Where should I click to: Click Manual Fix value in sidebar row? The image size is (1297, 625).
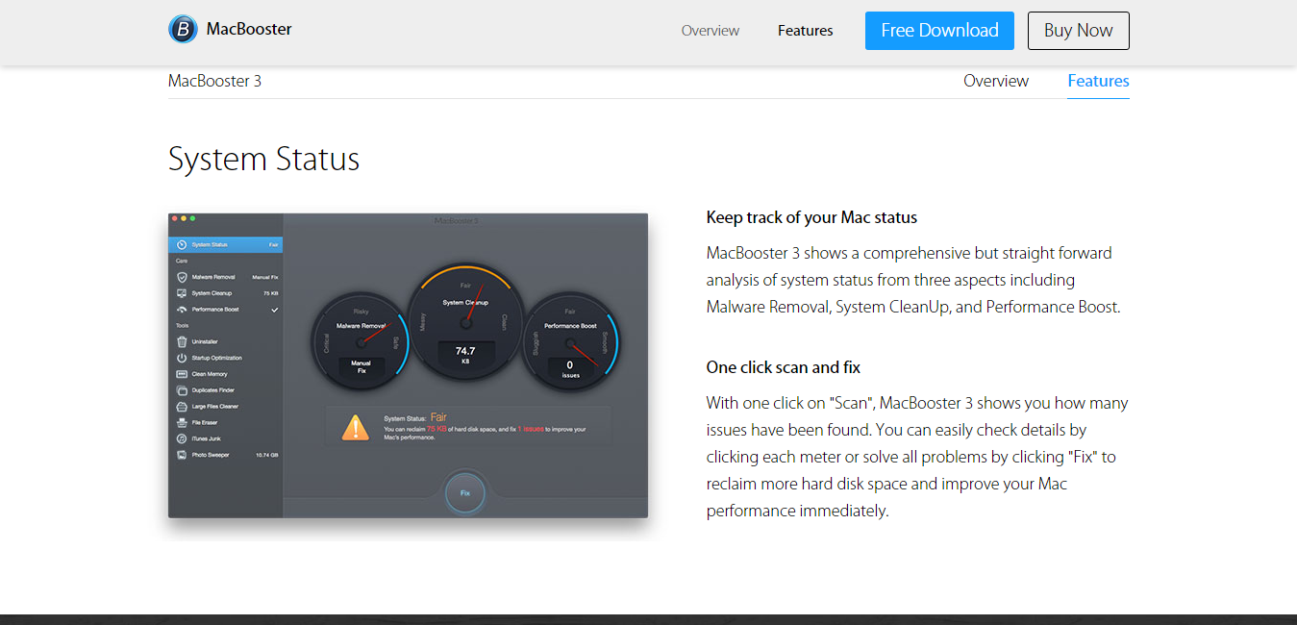tap(265, 277)
